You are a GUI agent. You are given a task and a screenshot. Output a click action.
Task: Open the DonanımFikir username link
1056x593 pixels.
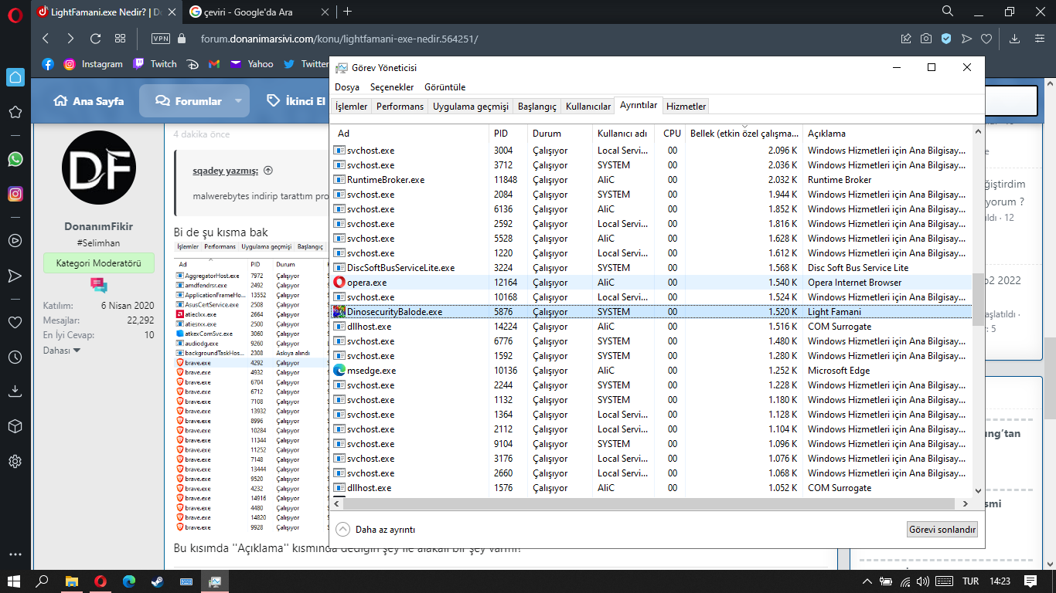[98, 226]
